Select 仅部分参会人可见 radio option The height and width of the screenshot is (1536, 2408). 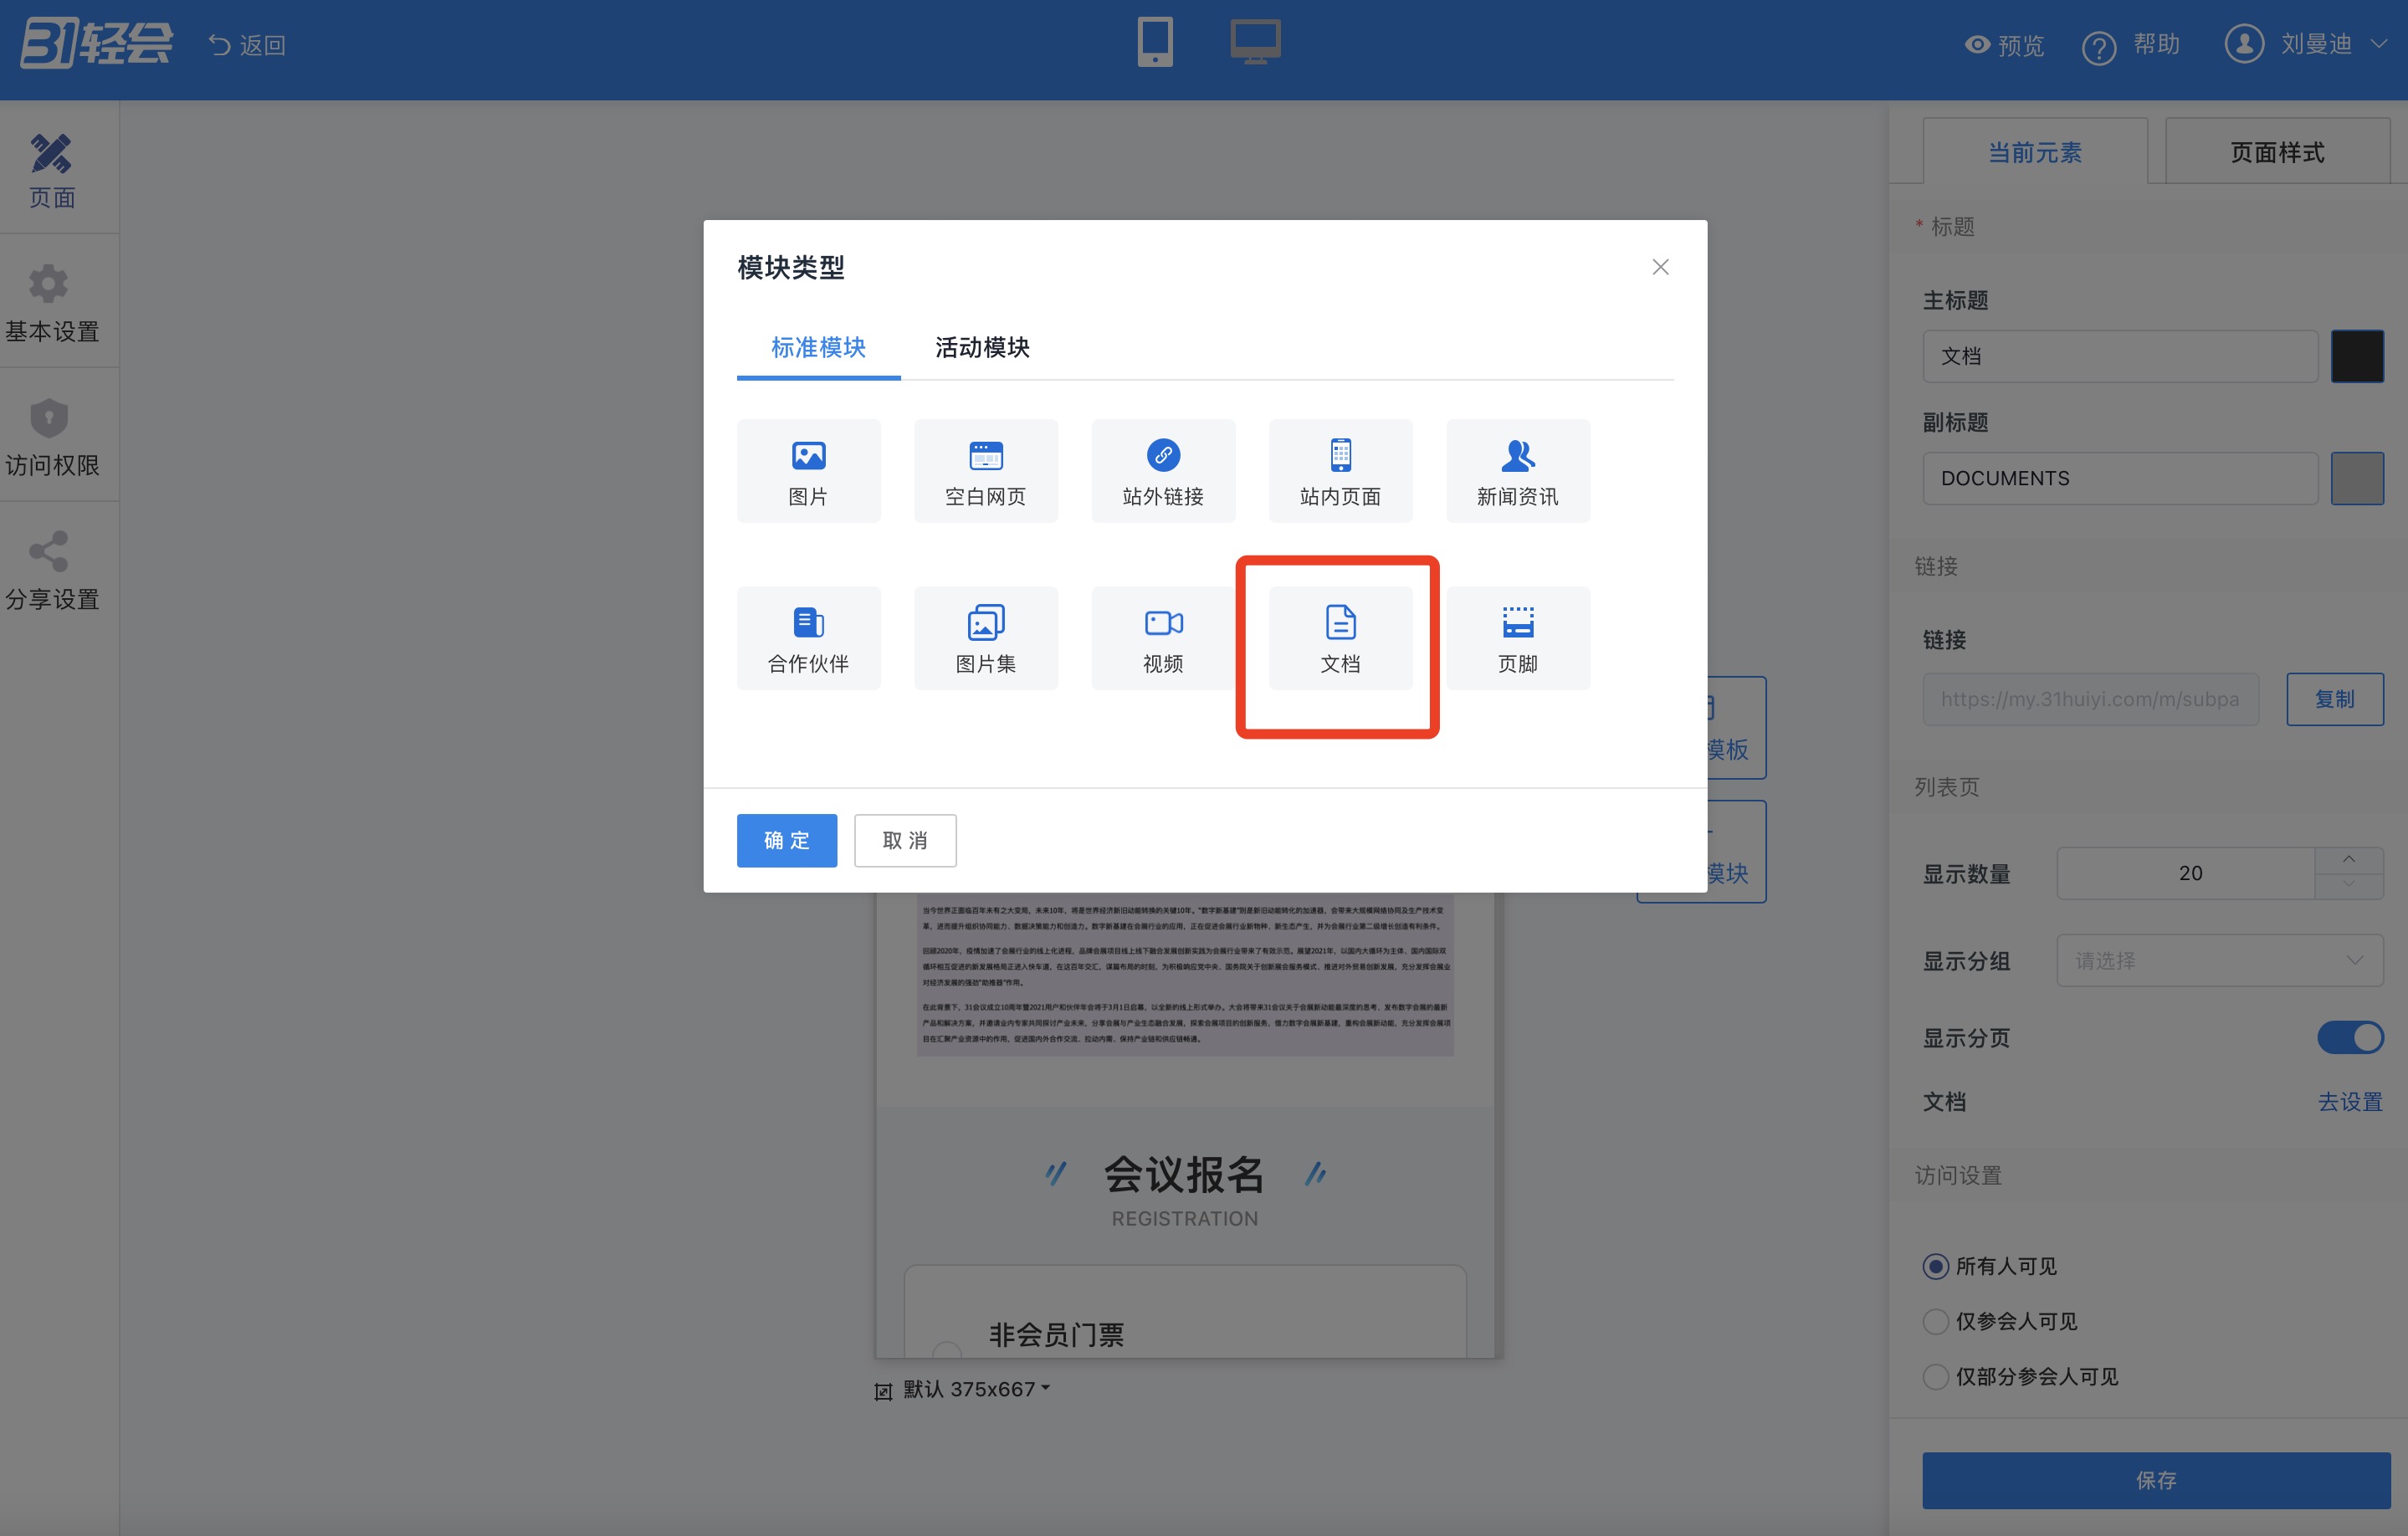1936,1376
